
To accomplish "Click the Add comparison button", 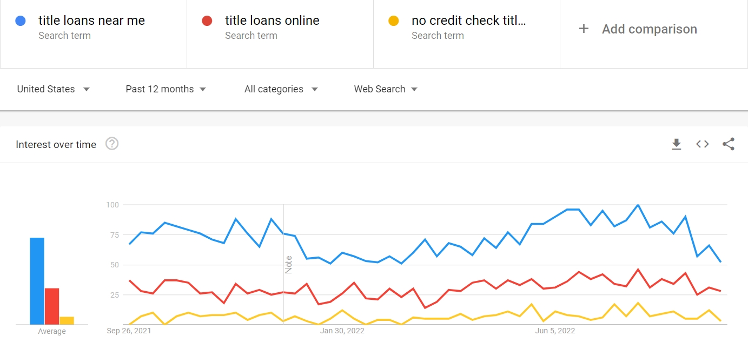I will point(638,29).
